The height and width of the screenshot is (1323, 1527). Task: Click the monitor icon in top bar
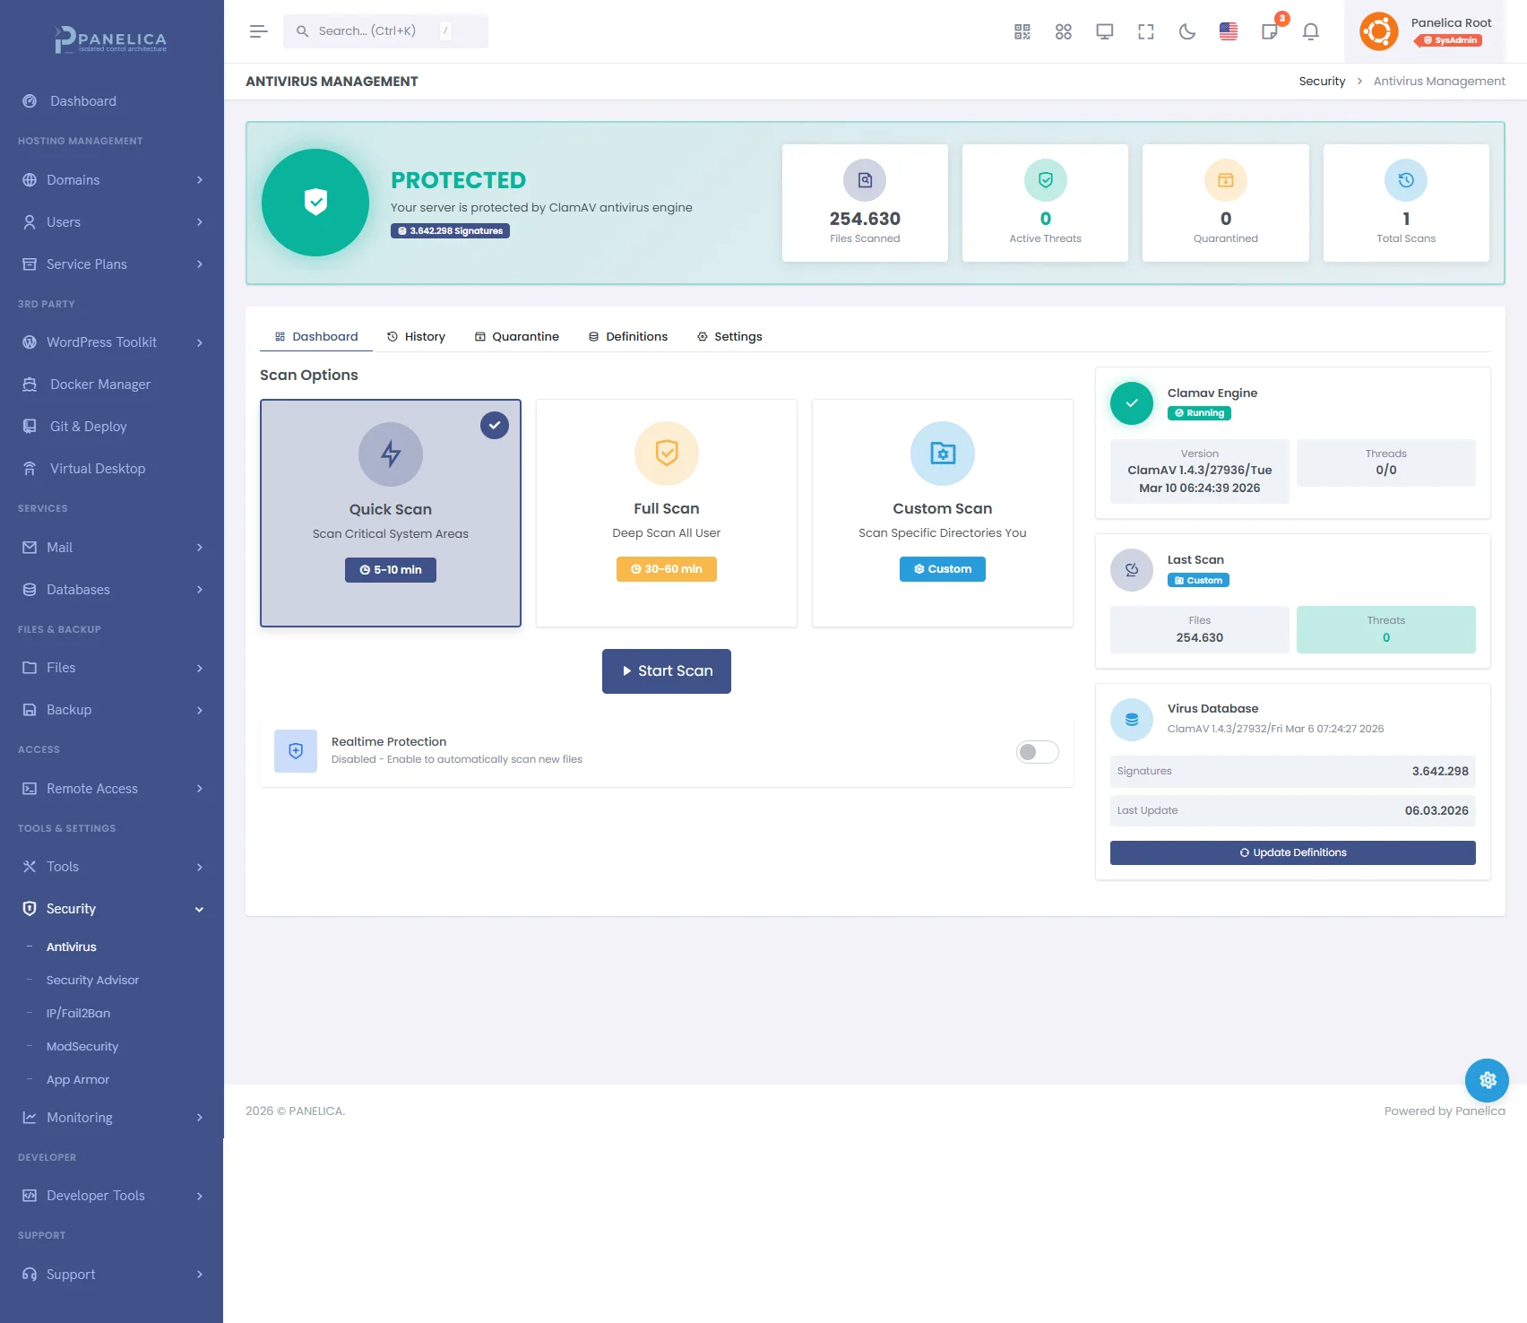tap(1104, 32)
